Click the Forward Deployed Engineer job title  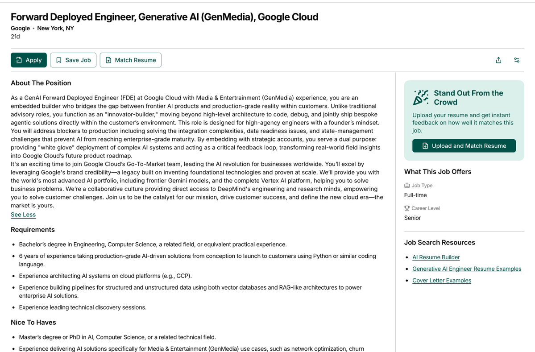click(165, 17)
